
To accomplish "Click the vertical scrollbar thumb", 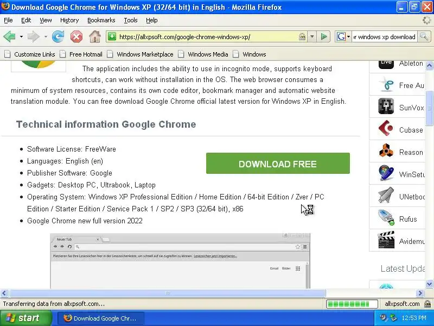I will [429, 108].
